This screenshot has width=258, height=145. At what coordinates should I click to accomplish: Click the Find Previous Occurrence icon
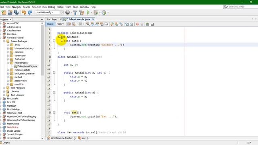point(93,24)
